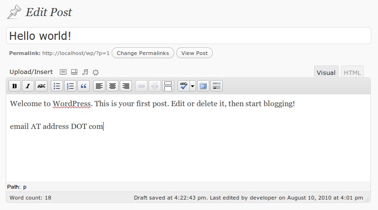Click the Change Permalinks button
The height and width of the screenshot is (210, 378).
pos(143,53)
